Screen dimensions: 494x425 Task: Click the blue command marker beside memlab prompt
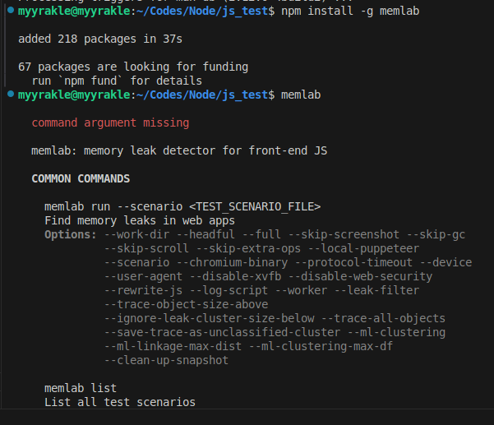coord(9,95)
